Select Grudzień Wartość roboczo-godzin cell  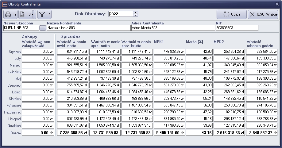(261, 125)
